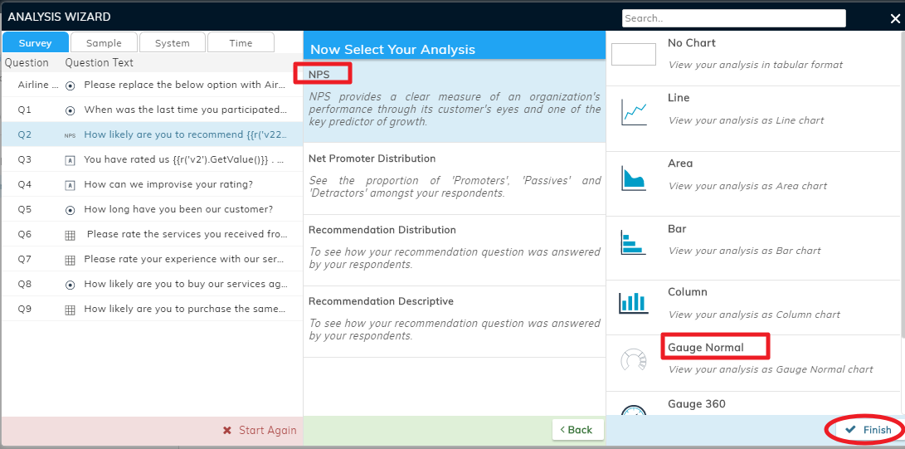Click the Back button

(x=577, y=429)
